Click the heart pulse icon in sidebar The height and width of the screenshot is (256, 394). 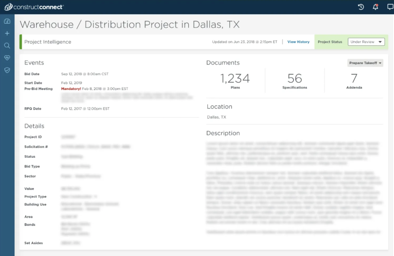point(7,58)
